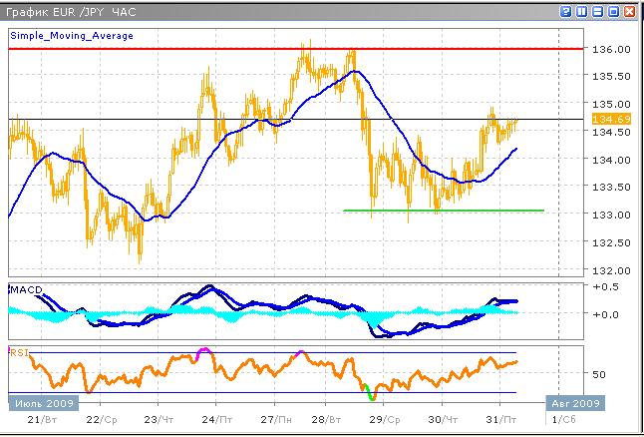
Task: Click the horizontal split window icon
Action: 598,11
